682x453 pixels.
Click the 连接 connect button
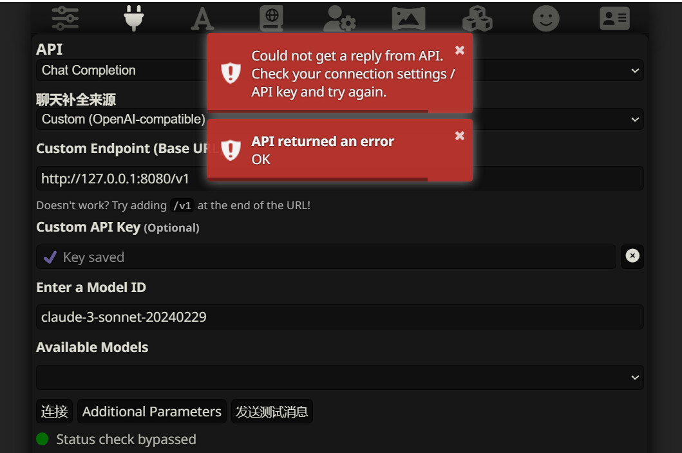pos(54,412)
